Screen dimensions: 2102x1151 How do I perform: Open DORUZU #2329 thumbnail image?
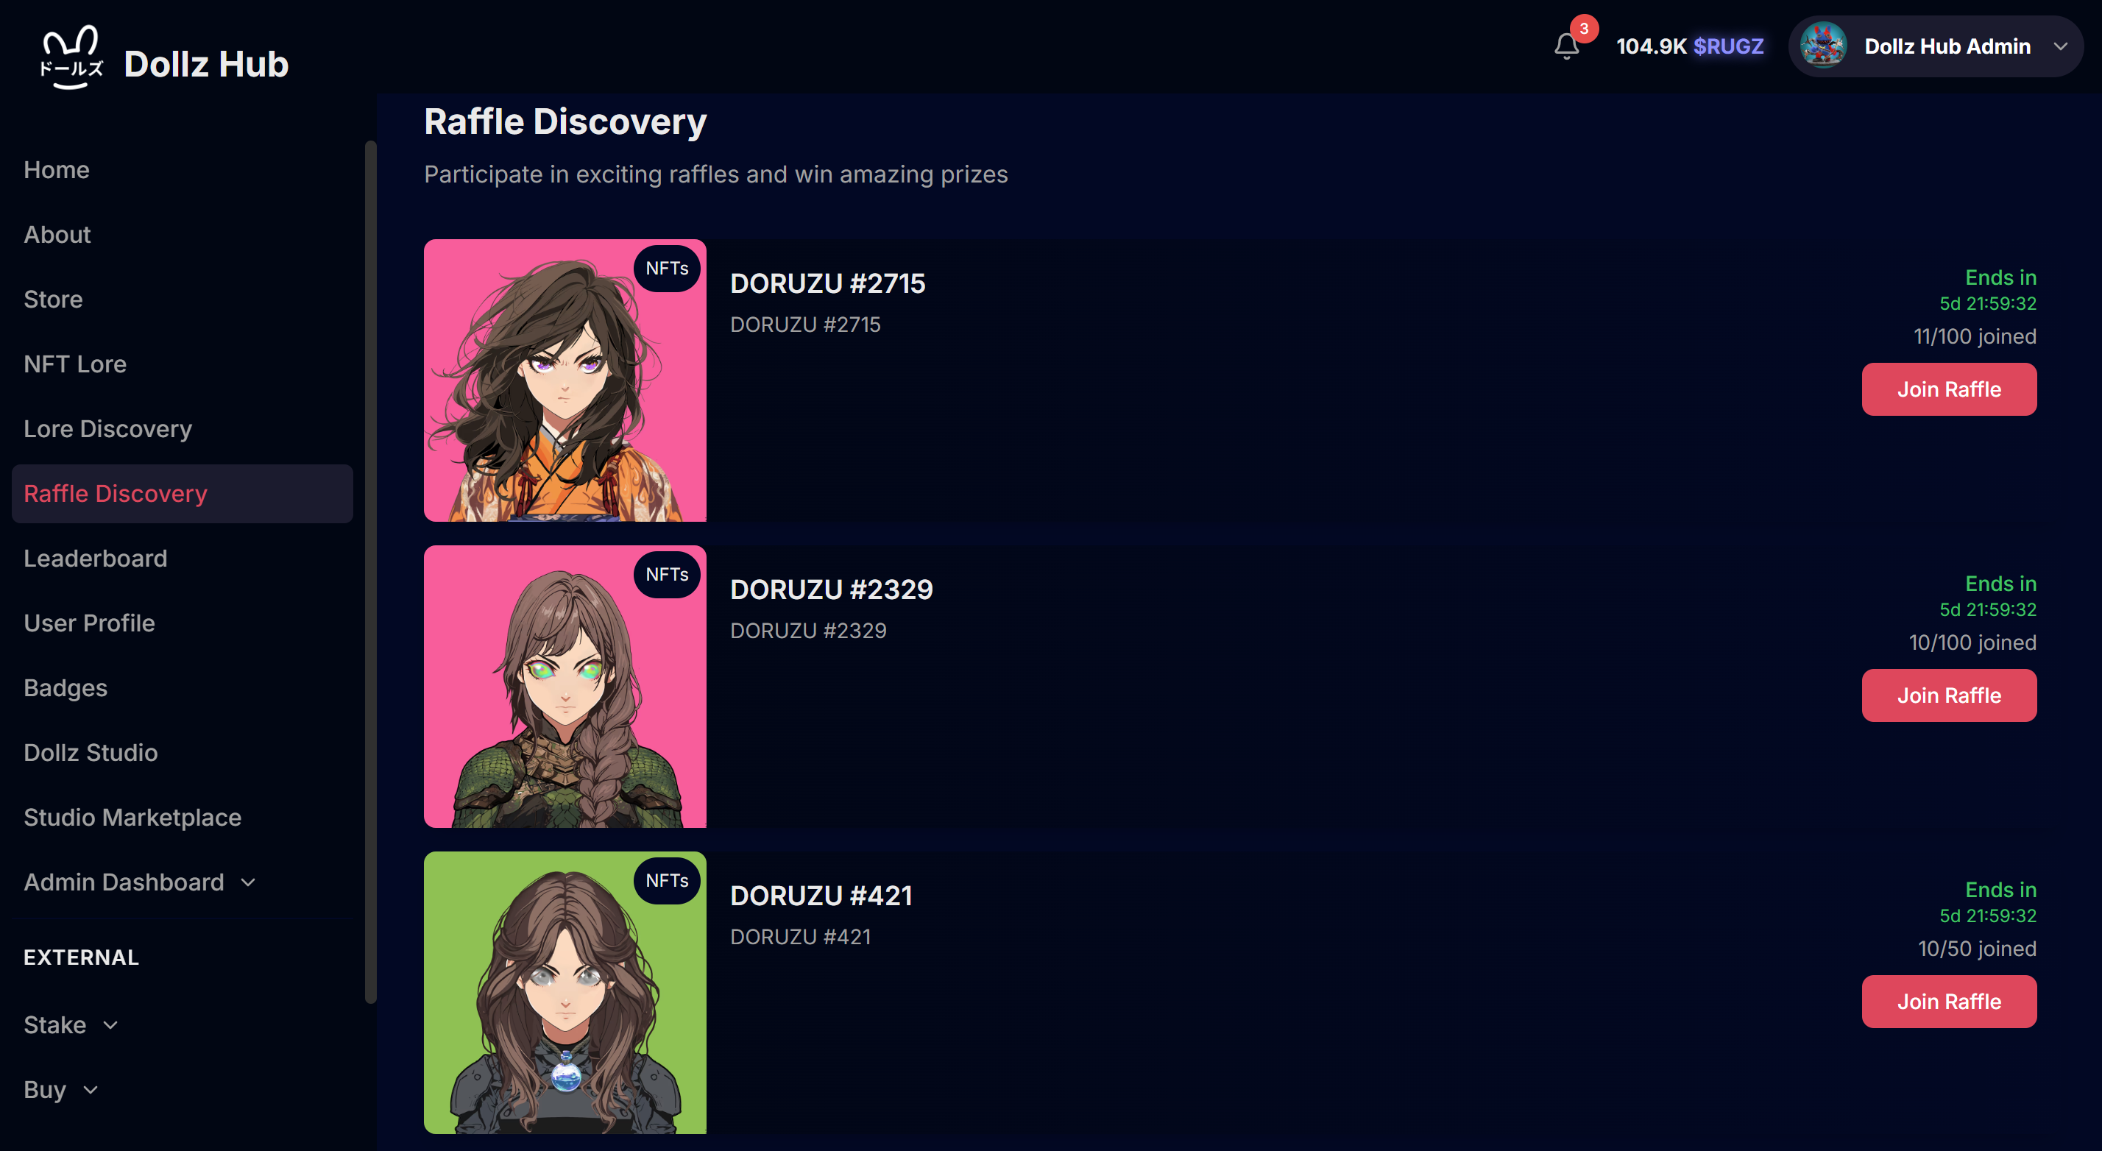[x=565, y=687]
